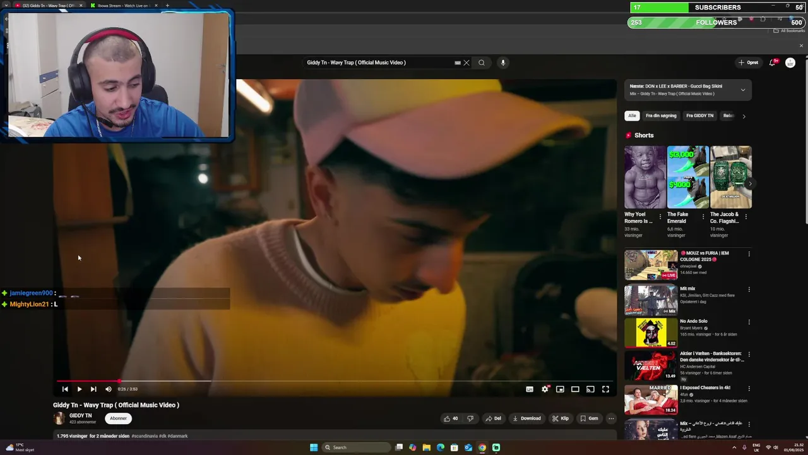This screenshot has height=455, width=808.
Task: Open the Windows Start menu
Action: [314, 447]
